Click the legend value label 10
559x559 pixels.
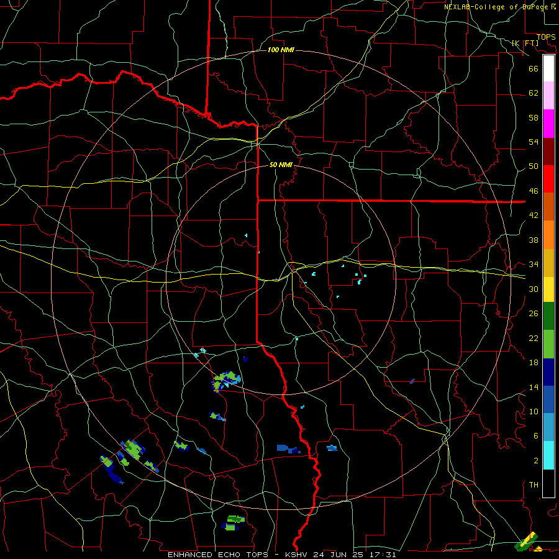coord(534,411)
